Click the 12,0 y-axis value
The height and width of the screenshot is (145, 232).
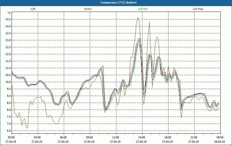8,54
